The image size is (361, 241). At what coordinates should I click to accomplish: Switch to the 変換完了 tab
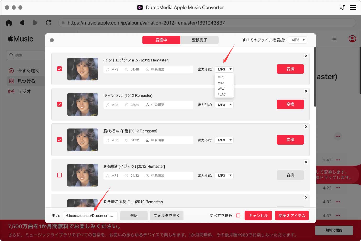[x=200, y=40]
